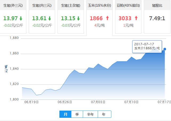Click the 1,880 y-axis label
The width and height of the screenshot is (171, 121).
point(14,38)
